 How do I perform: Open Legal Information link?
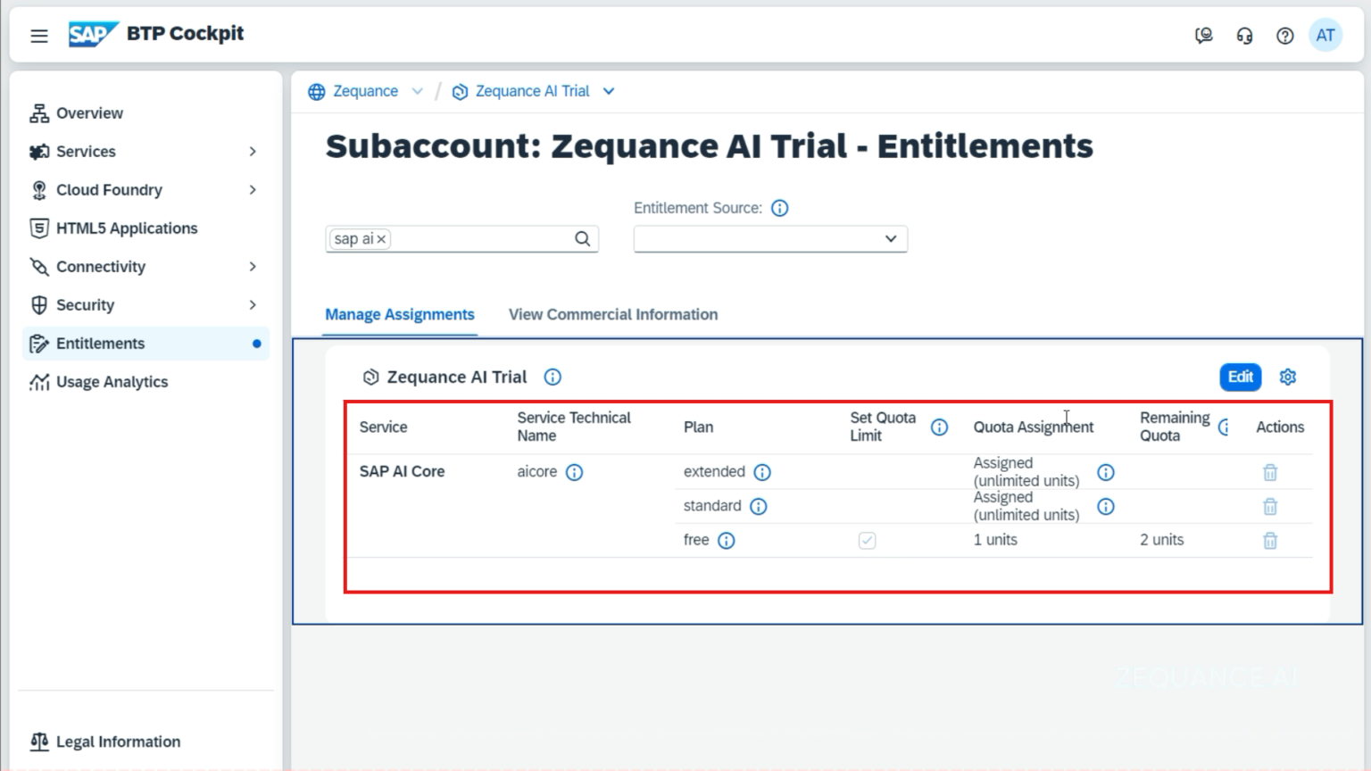pos(118,742)
